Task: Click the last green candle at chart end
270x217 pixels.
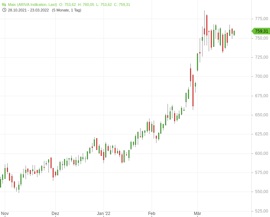Action: pos(234,33)
